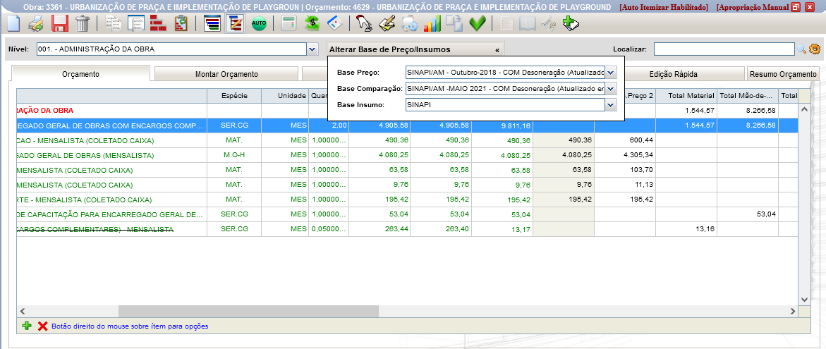The height and width of the screenshot is (349, 826).
Task: Open the Base Insumo dropdown
Action: click(x=611, y=105)
